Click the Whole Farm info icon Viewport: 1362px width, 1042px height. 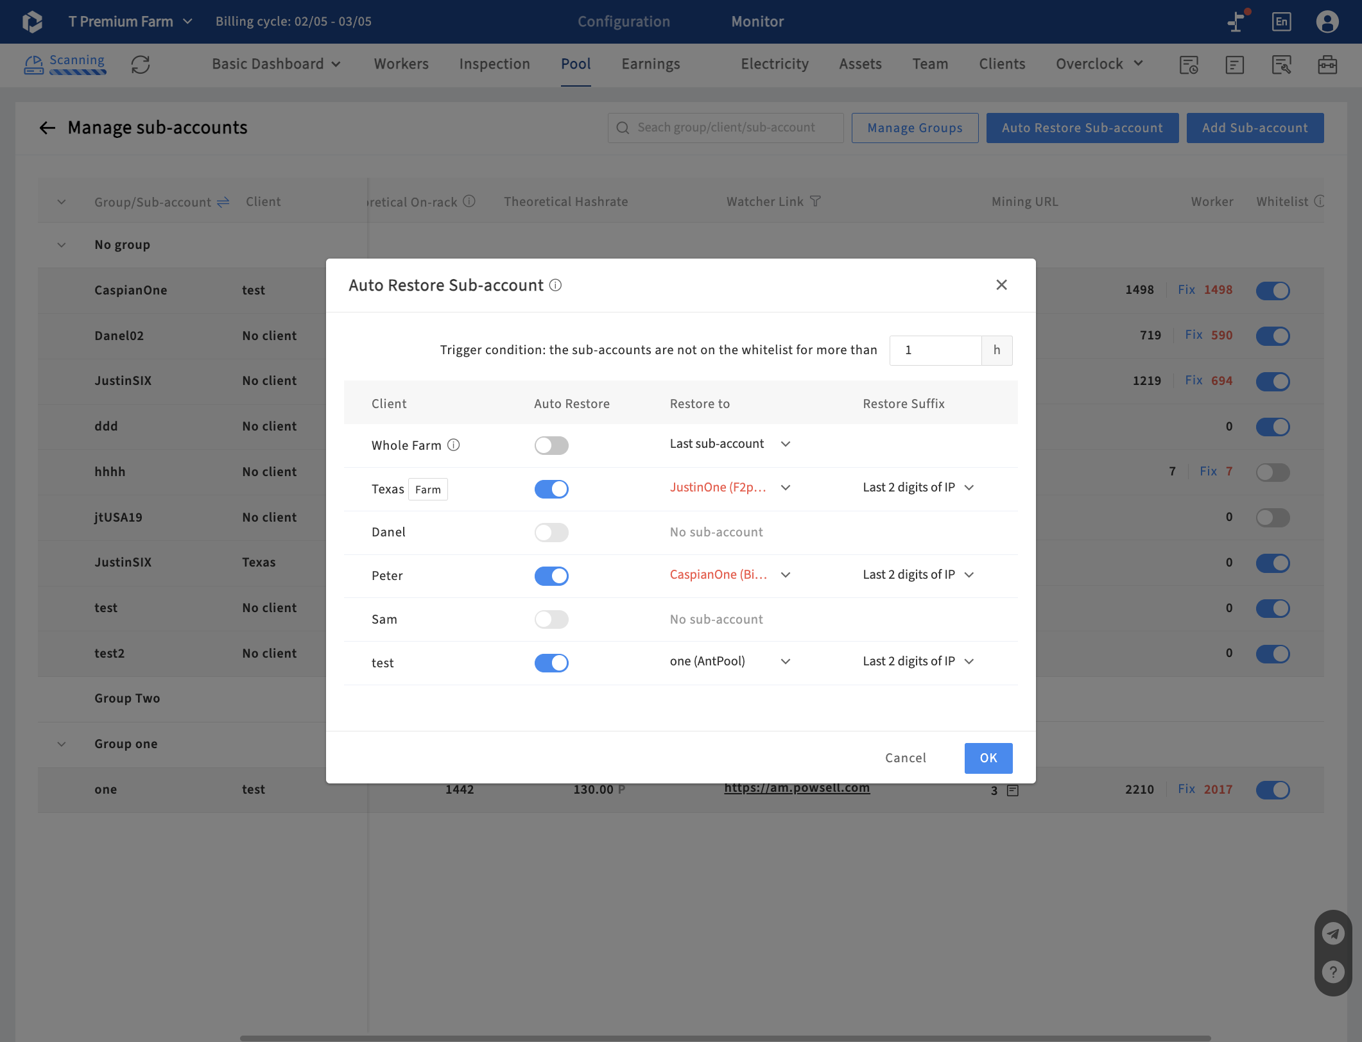pyautogui.click(x=454, y=445)
